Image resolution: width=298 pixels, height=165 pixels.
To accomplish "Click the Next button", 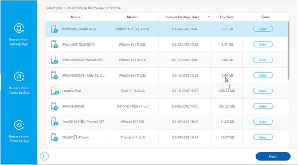I will pyautogui.click(x=273, y=156).
